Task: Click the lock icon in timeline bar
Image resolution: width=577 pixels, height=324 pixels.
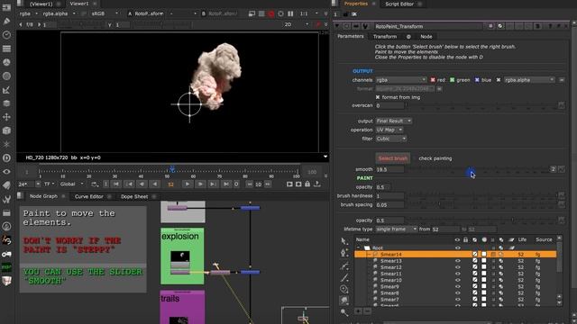Action: tap(307, 184)
